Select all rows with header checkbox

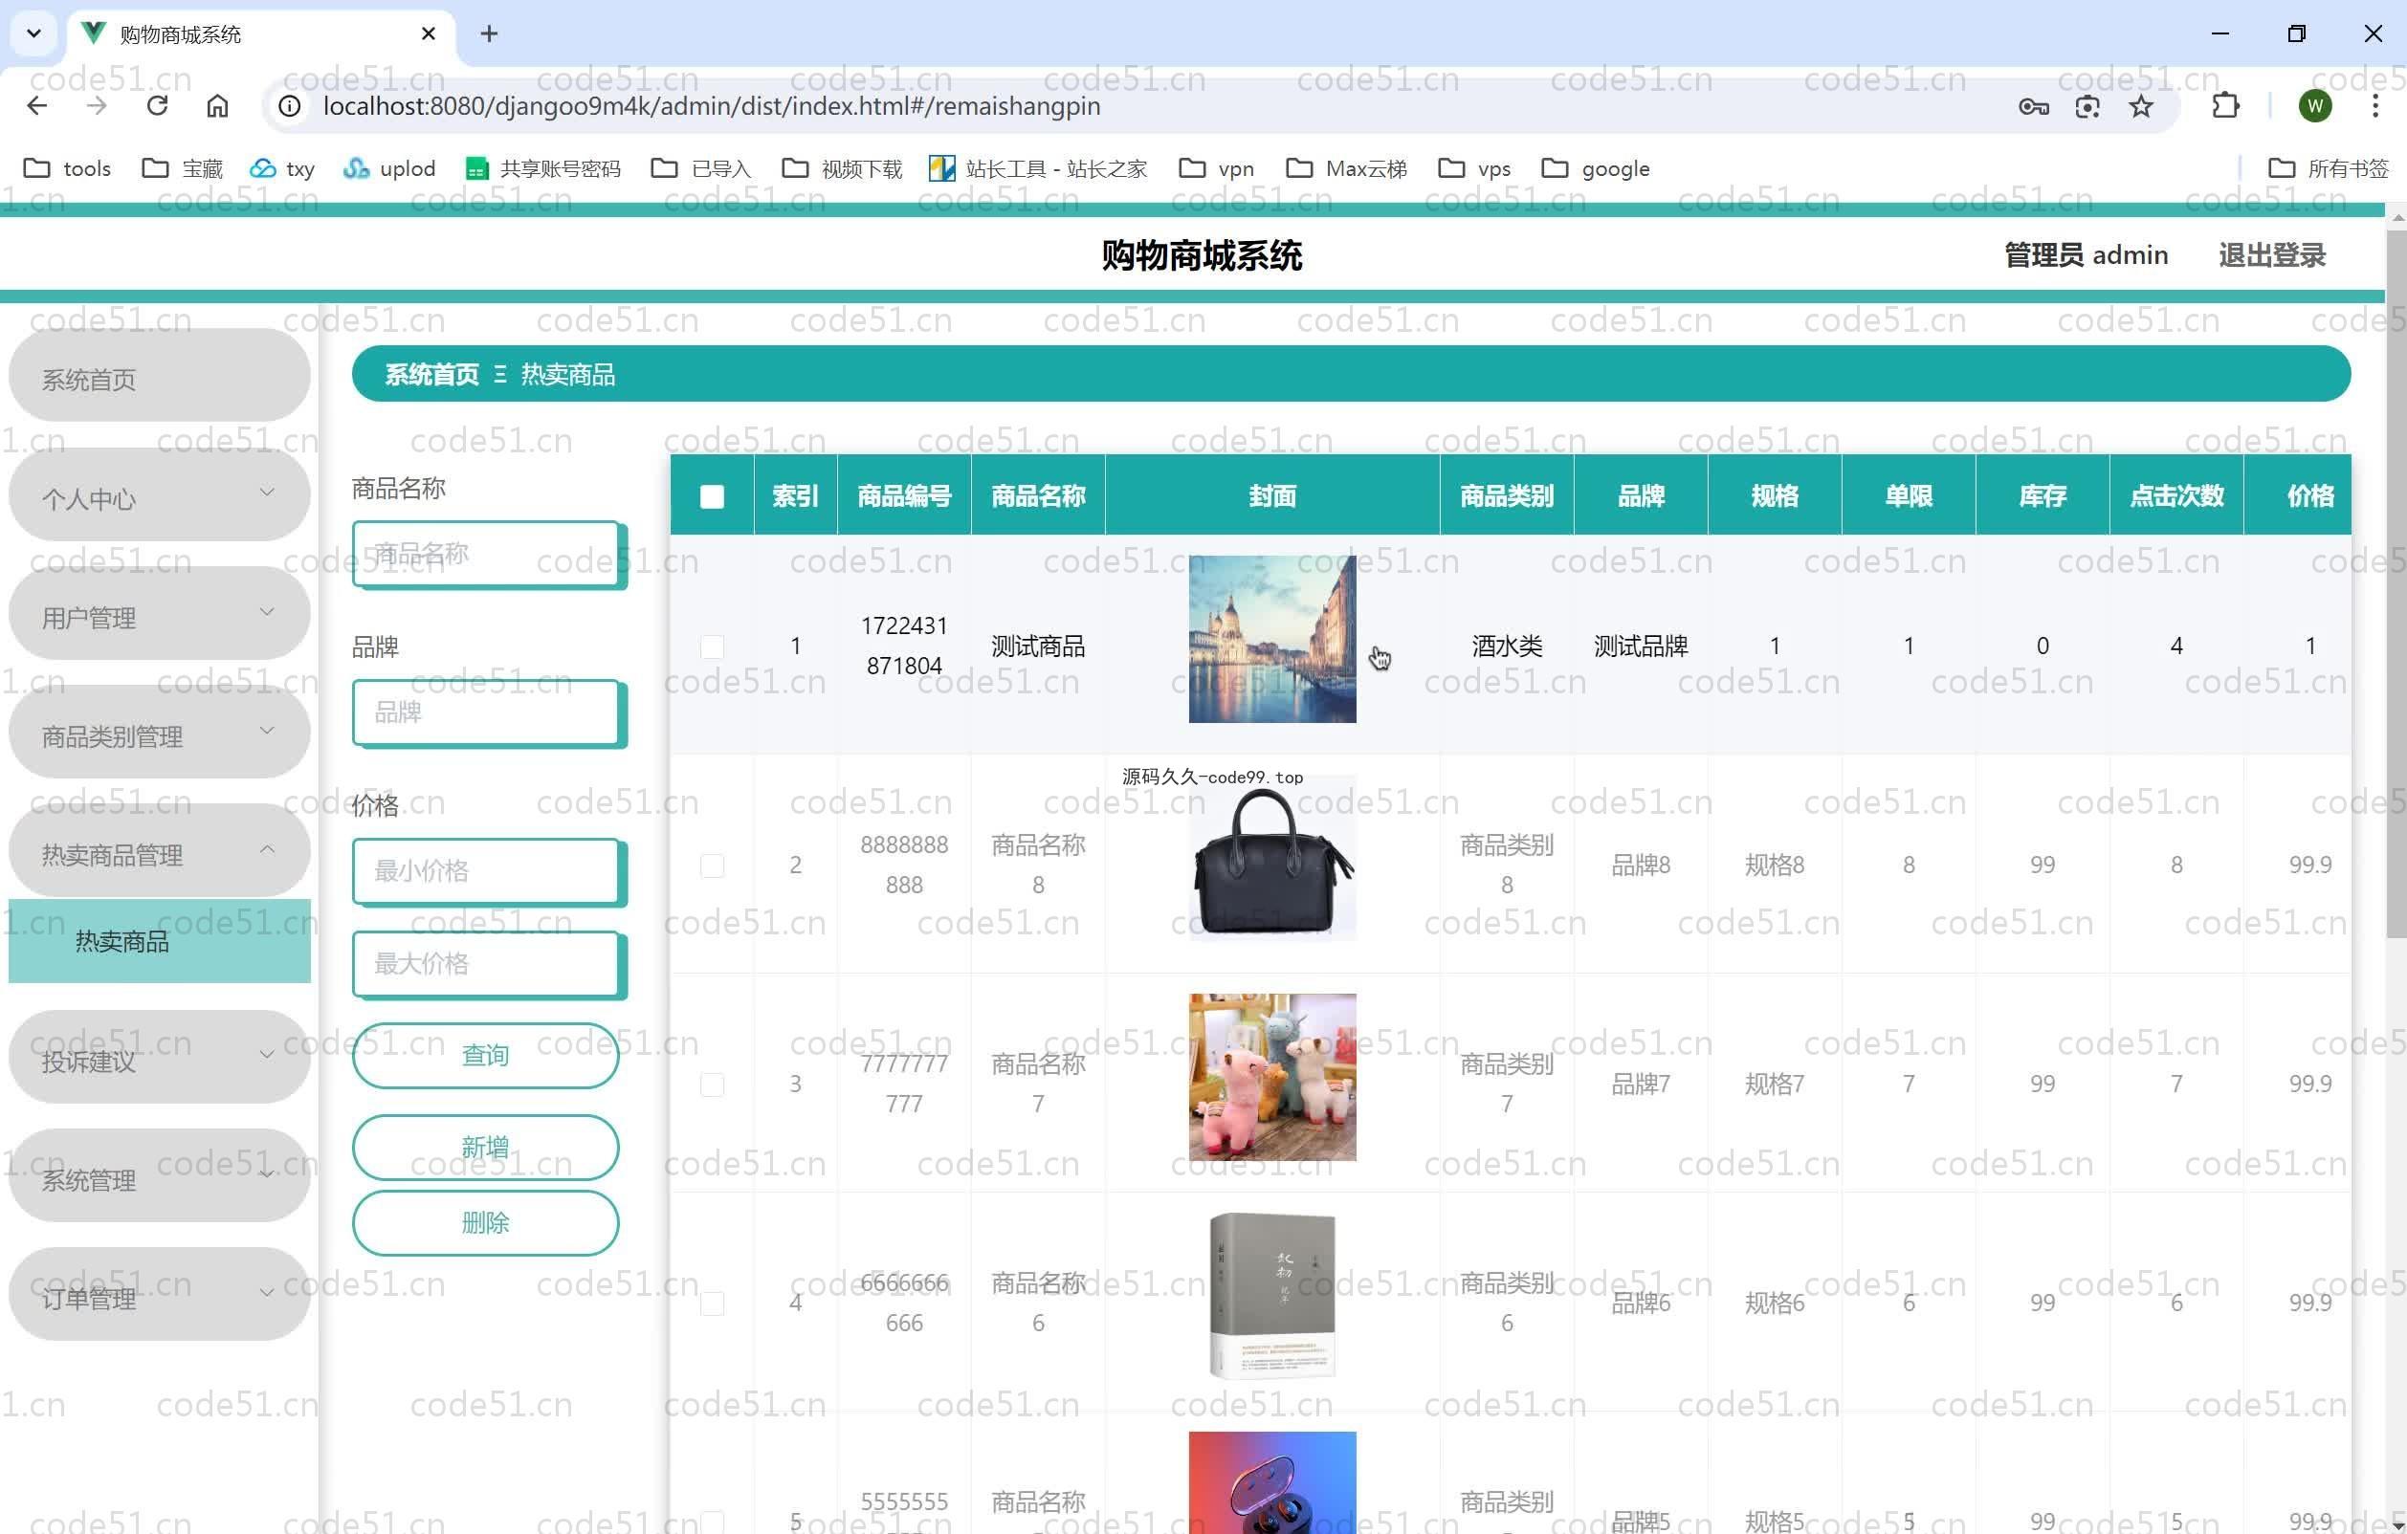coord(712,496)
